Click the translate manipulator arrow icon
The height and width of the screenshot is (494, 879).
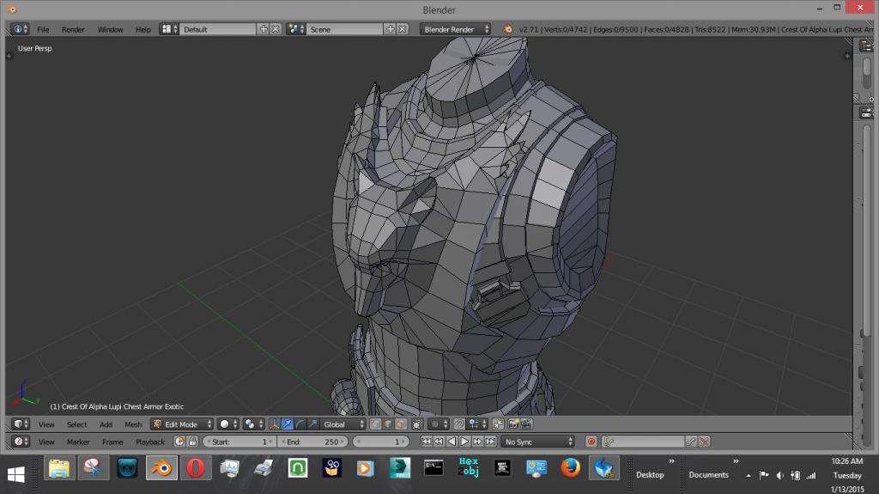coord(288,424)
